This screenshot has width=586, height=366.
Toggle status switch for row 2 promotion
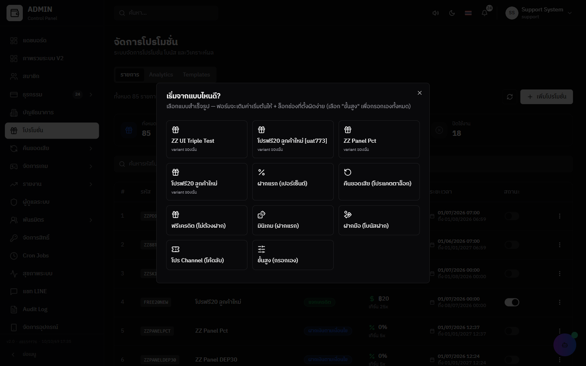[512, 245]
